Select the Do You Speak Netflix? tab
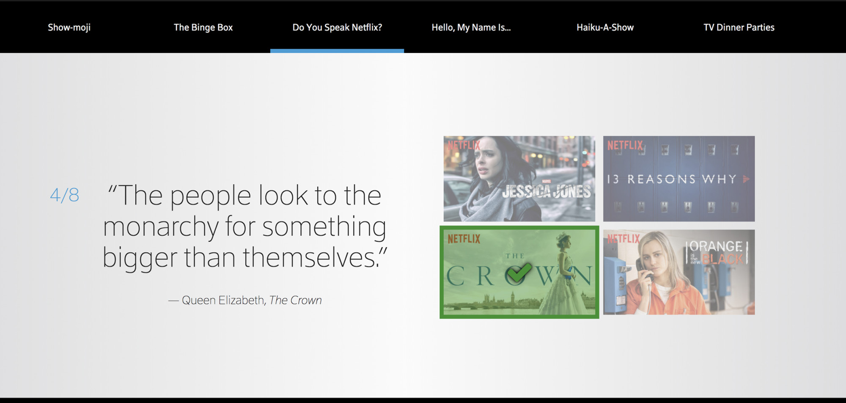Screen dimensions: 846x403 [337, 28]
